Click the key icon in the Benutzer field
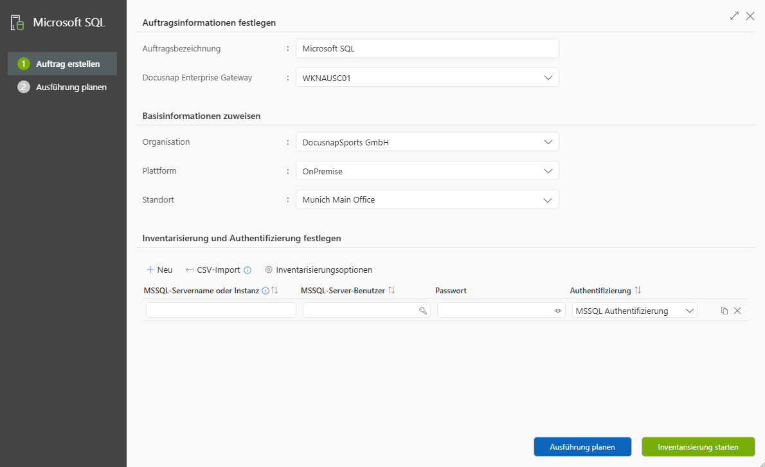 pos(423,310)
